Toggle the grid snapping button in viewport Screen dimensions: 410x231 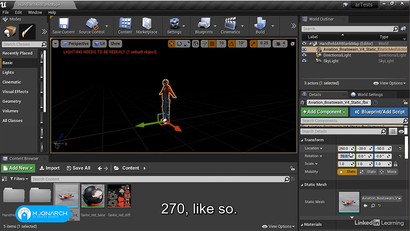pos(212,44)
